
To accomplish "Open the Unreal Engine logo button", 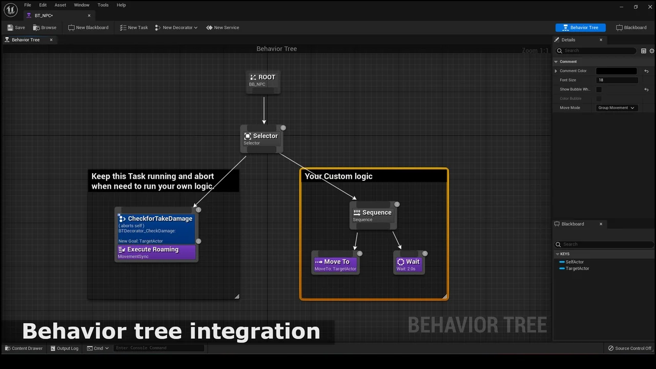I will pos(10,10).
